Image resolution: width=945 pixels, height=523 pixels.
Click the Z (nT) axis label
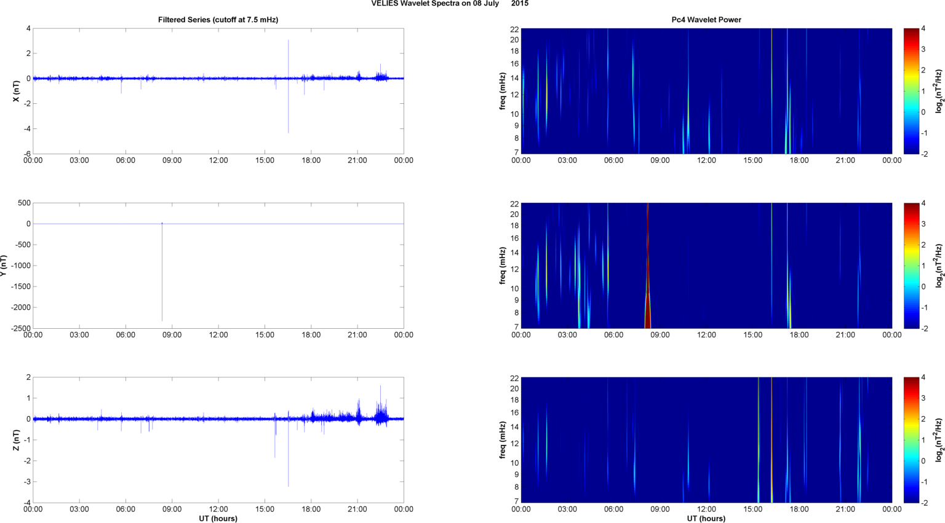pos(17,440)
